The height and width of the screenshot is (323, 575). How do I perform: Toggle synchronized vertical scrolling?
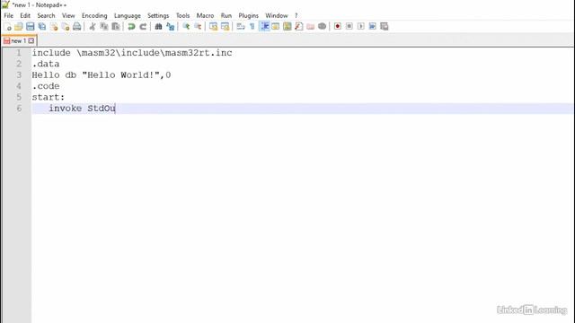pos(213,26)
